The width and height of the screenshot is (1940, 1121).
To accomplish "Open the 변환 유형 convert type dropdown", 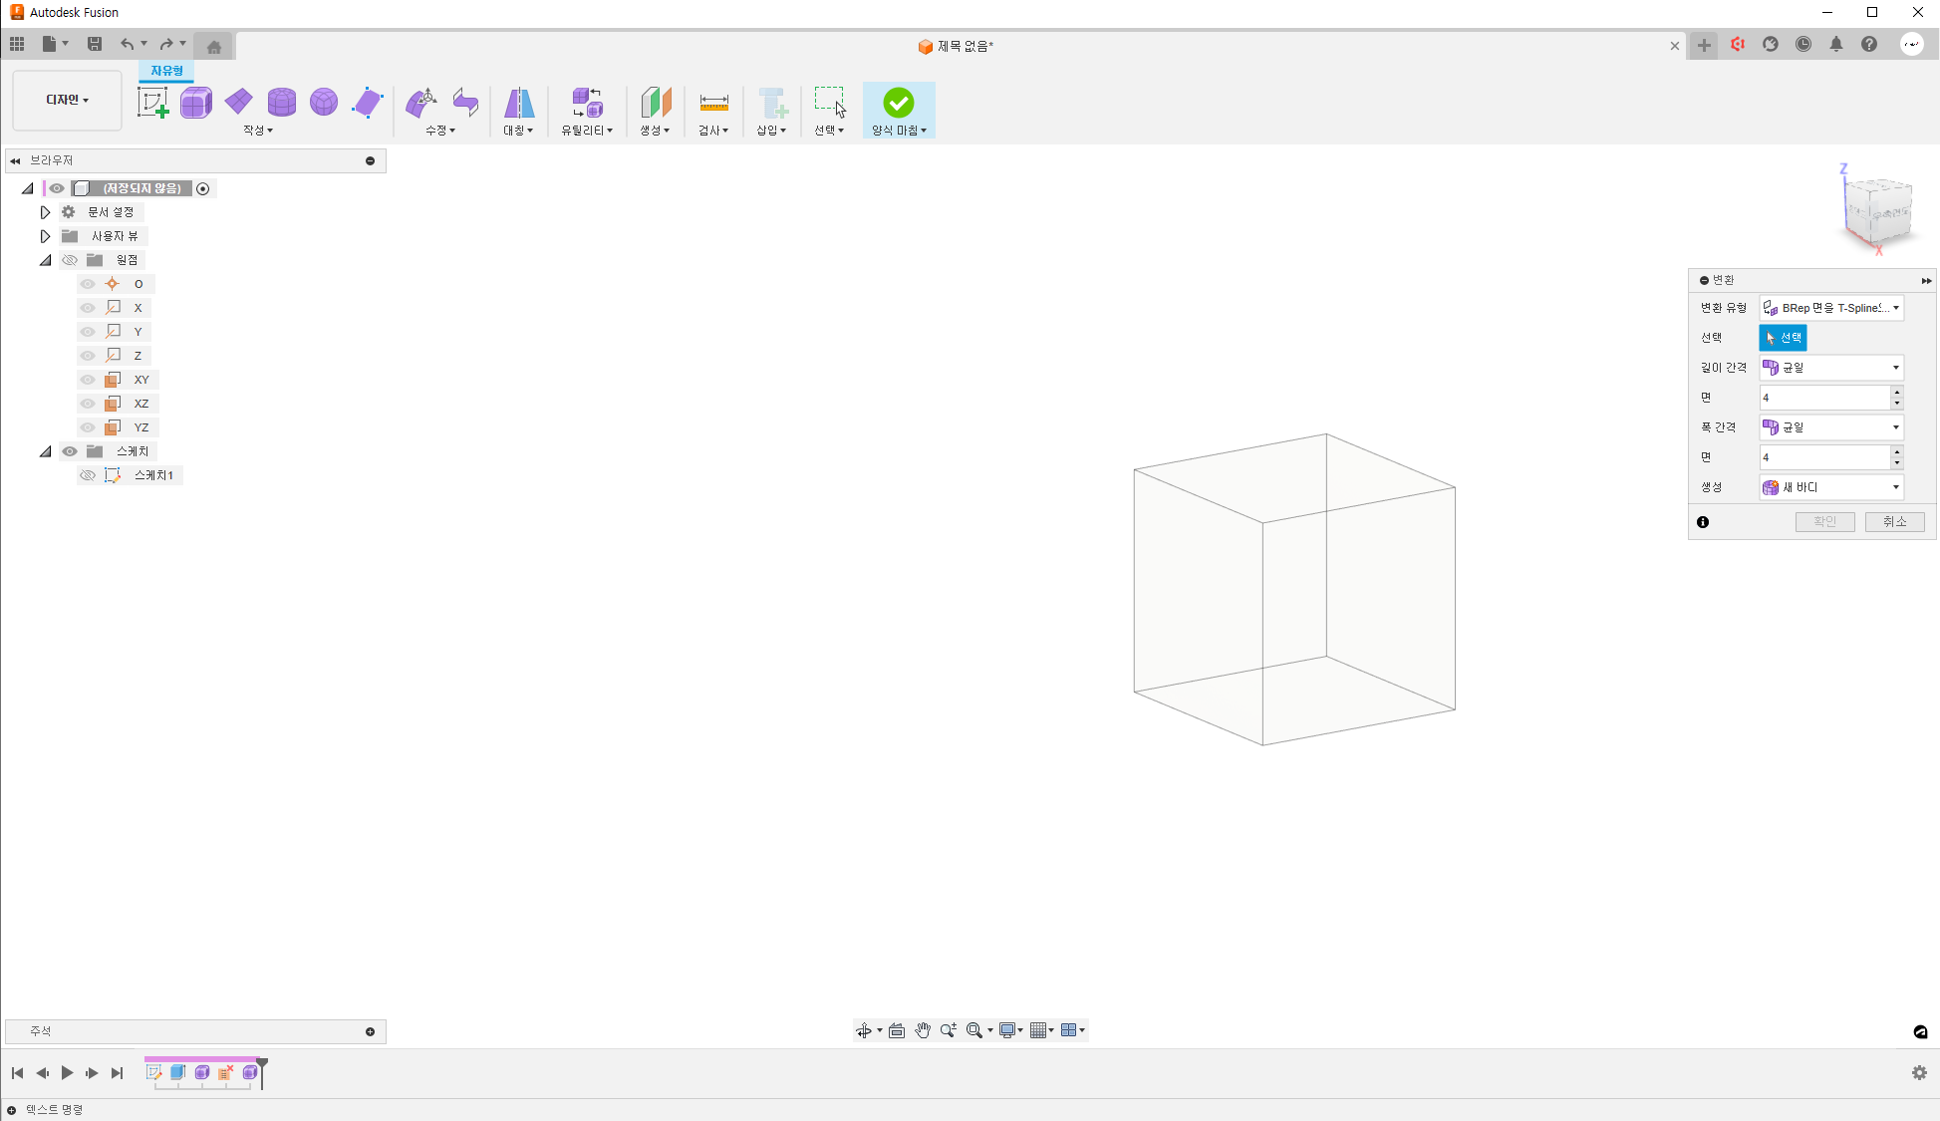I will (1831, 308).
